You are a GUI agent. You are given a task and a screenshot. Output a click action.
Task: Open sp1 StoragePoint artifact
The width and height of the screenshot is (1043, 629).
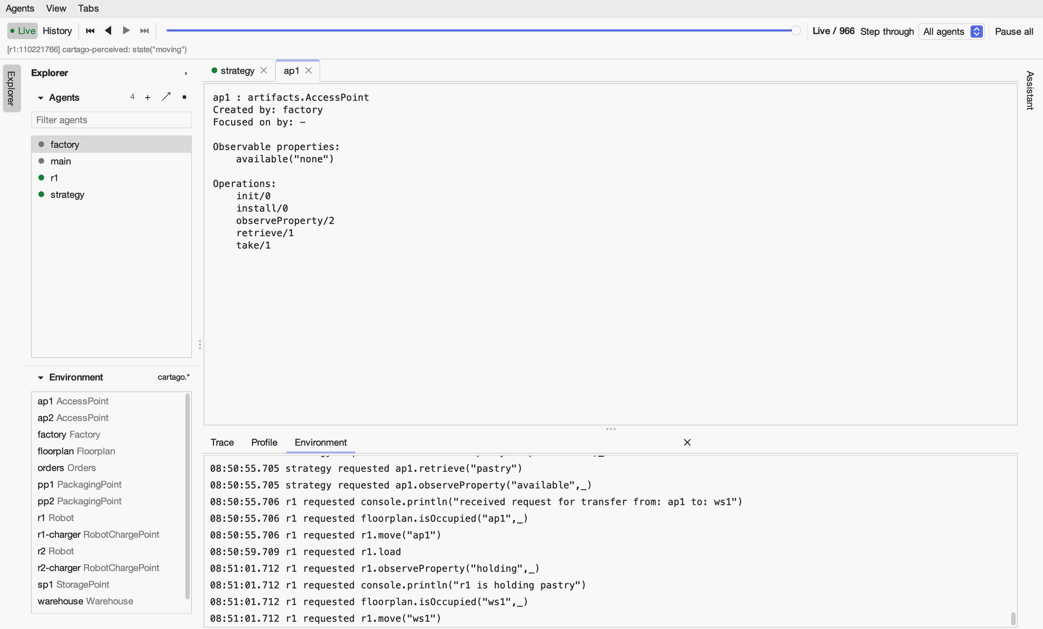(108, 585)
